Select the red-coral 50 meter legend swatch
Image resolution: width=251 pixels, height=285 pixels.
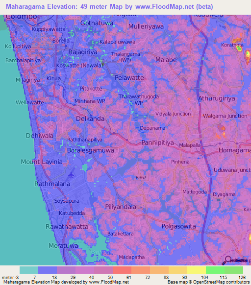point(122,270)
